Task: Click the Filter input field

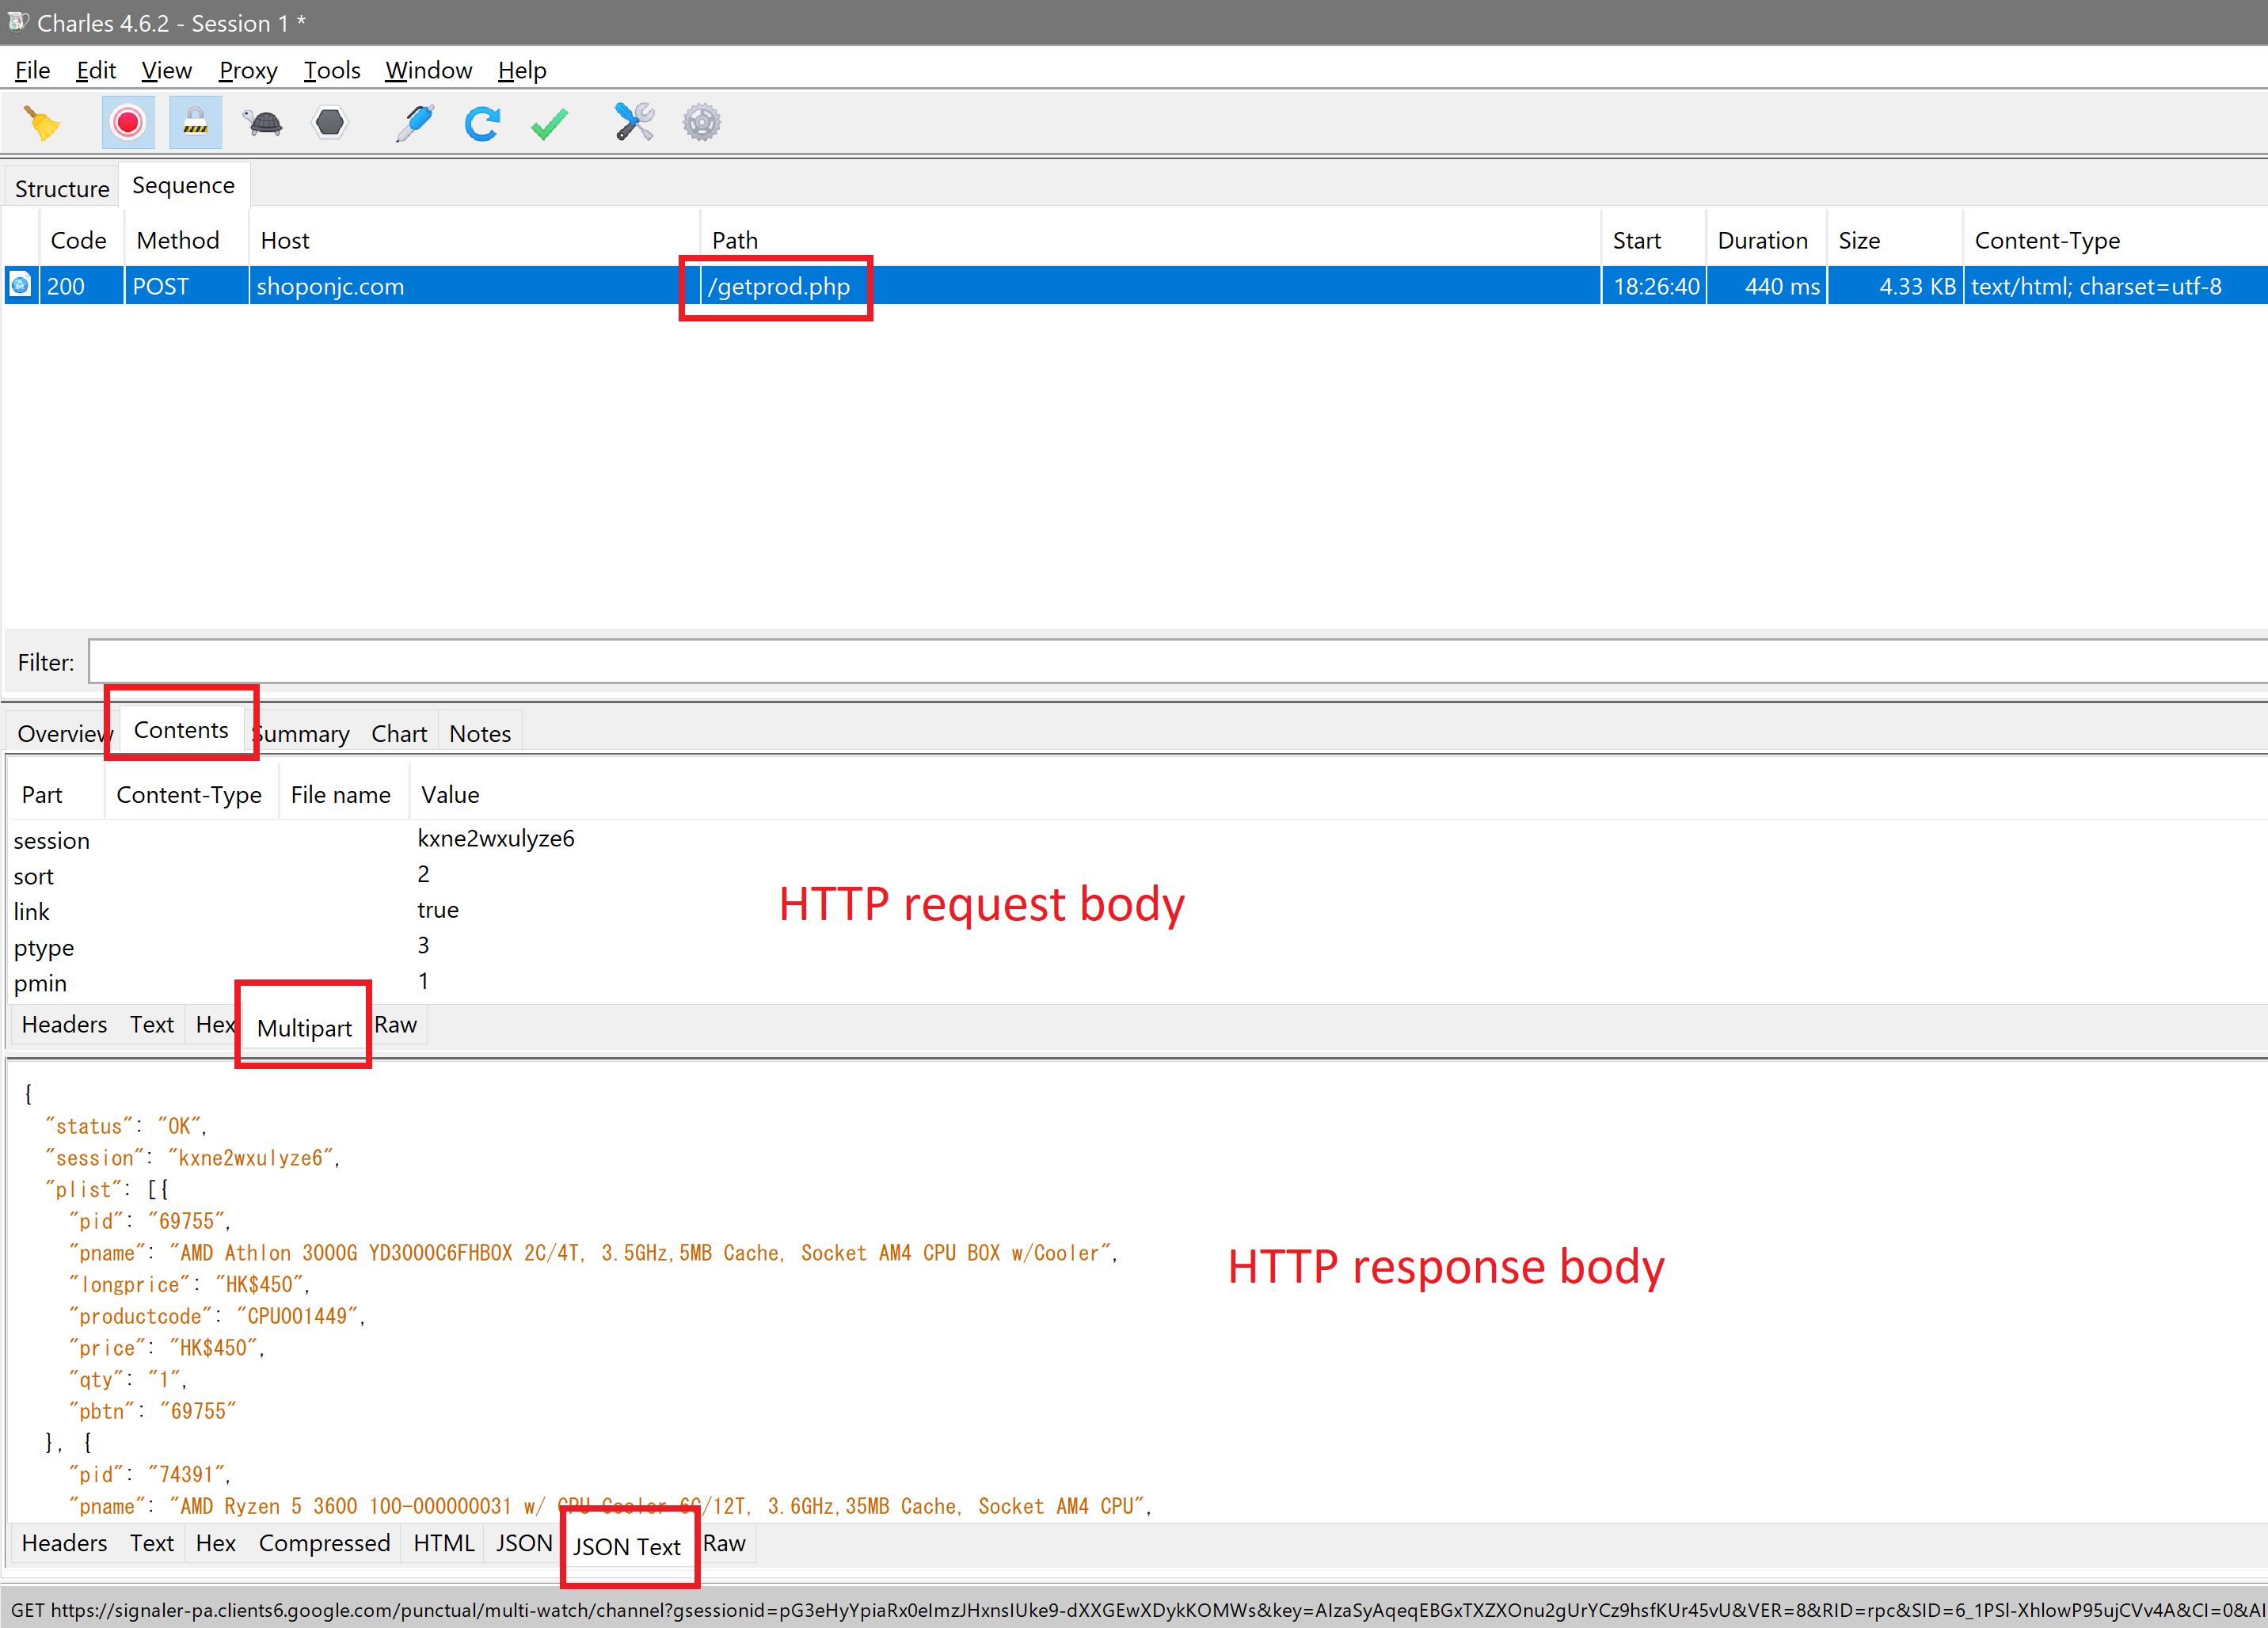Action: click(x=1176, y=662)
